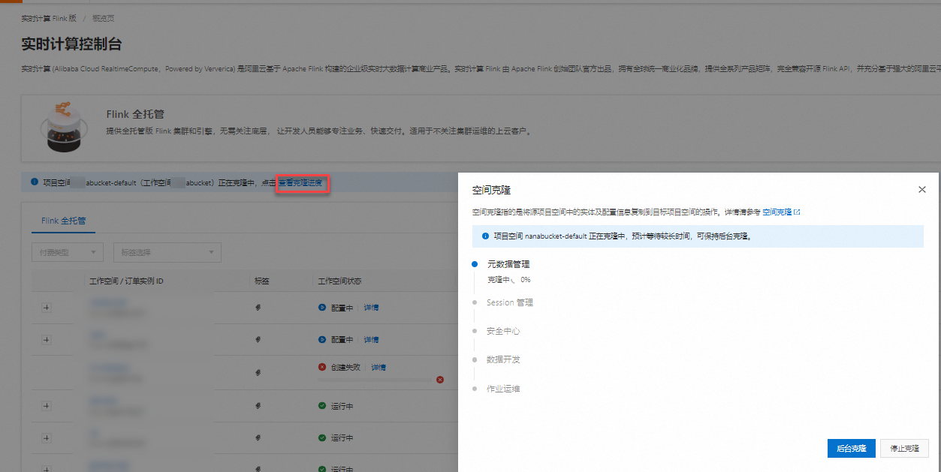
Task: Click the 实时计算控制台 page title
Action: click(71, 44)
